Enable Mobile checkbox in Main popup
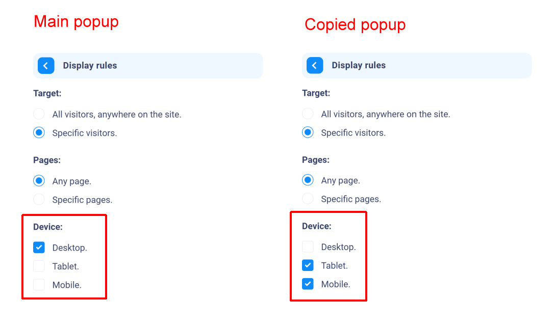The width and height of the screenshot is (554, 326). 39,284
